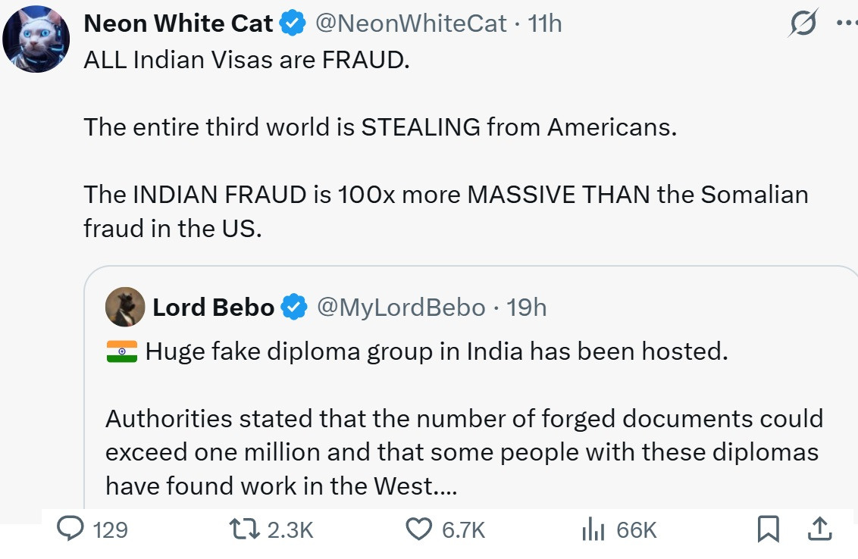The width and height of the screenshot is (858, 559).
Task: Open the three-dot more options menu
Action: [847, 23]
